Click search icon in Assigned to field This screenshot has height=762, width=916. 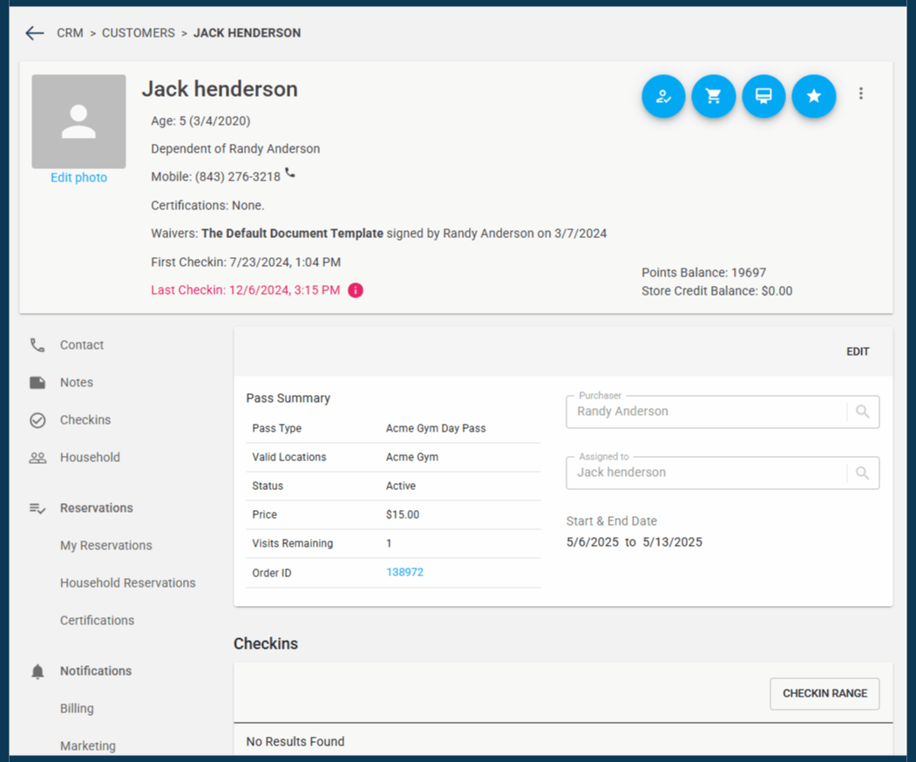pyautogui.click(x=862, y=473)
